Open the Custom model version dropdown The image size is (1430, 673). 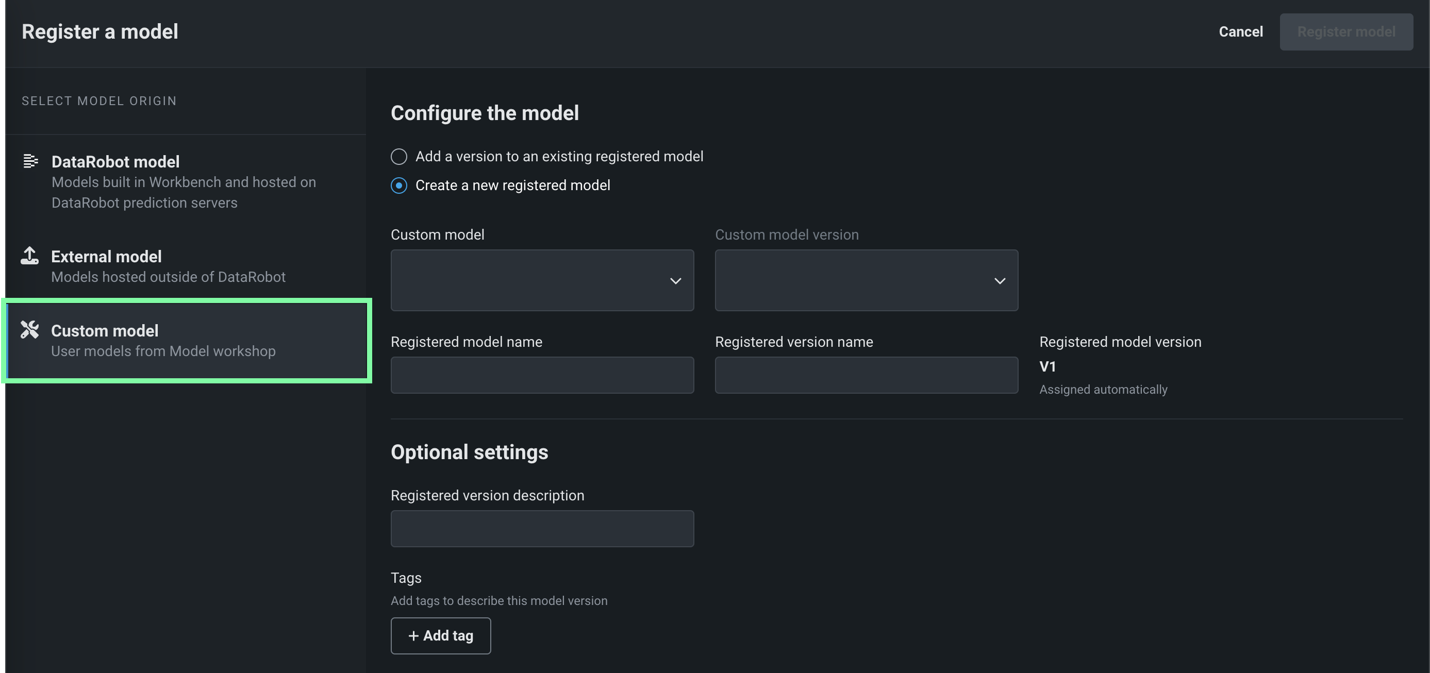(x=866, y=280)
